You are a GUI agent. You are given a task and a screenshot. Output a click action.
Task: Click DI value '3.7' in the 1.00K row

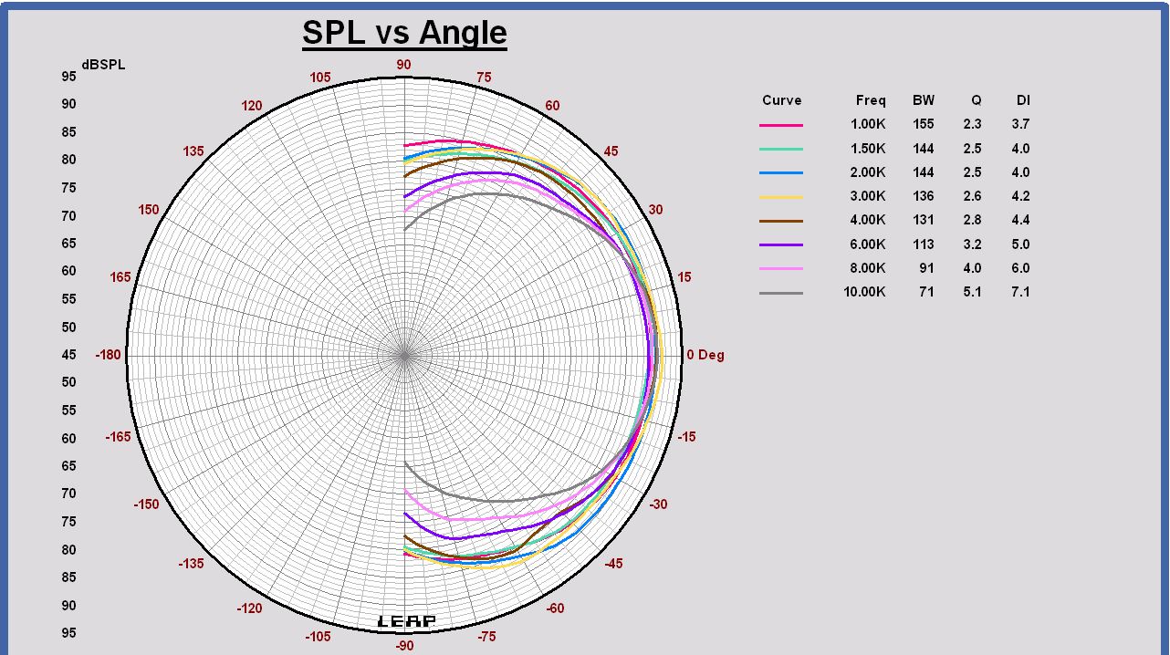point(1020,124)
